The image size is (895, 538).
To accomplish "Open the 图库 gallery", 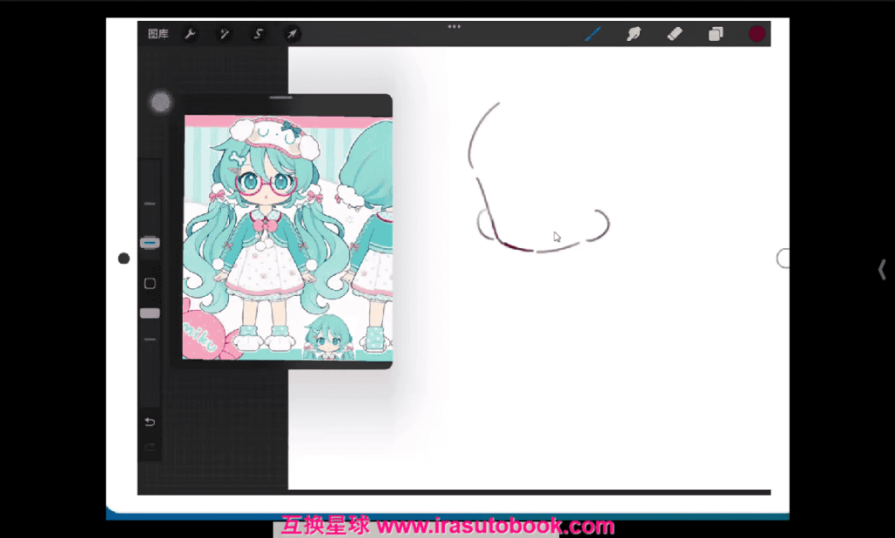I will [x=158, y=34].
